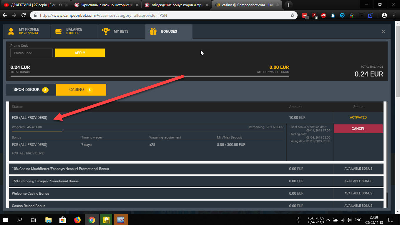
Task: Open the blue circular-arrows refresh extension
Action: click(x=342, y=15)
